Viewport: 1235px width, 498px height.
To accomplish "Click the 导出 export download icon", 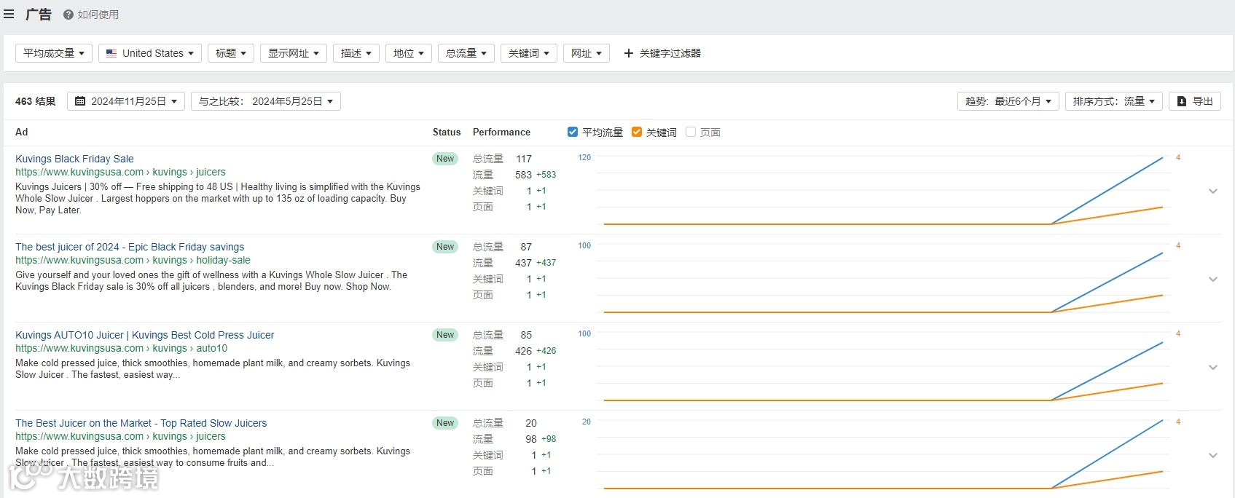I will [x=1182, y=101].
